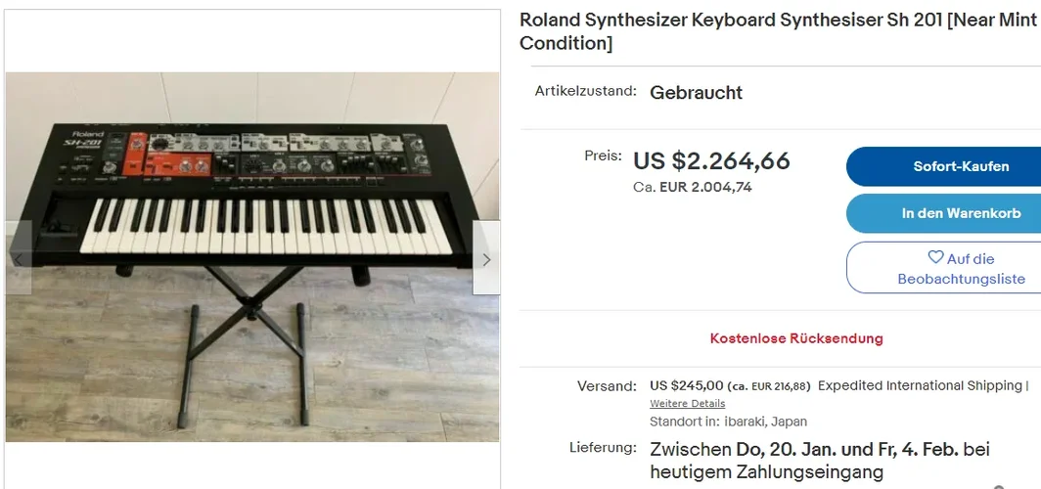
Task: Advance to the next product image
Action: tap(486, 259)
